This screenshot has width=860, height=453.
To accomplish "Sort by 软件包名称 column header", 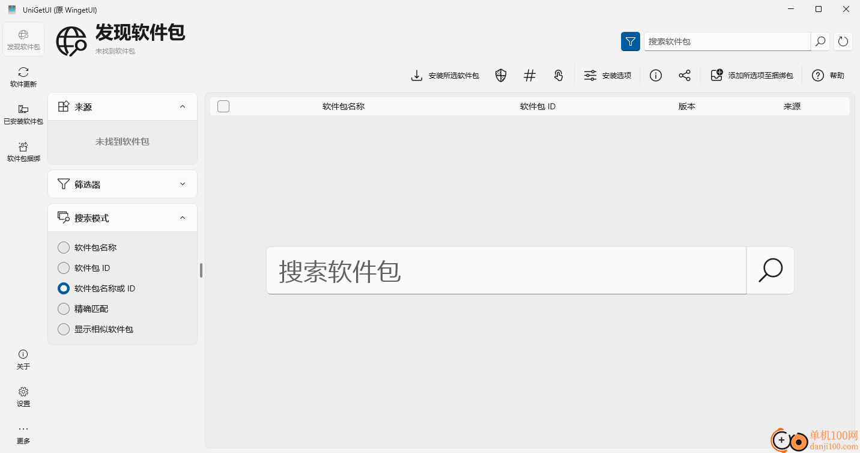I will (344, 106).
